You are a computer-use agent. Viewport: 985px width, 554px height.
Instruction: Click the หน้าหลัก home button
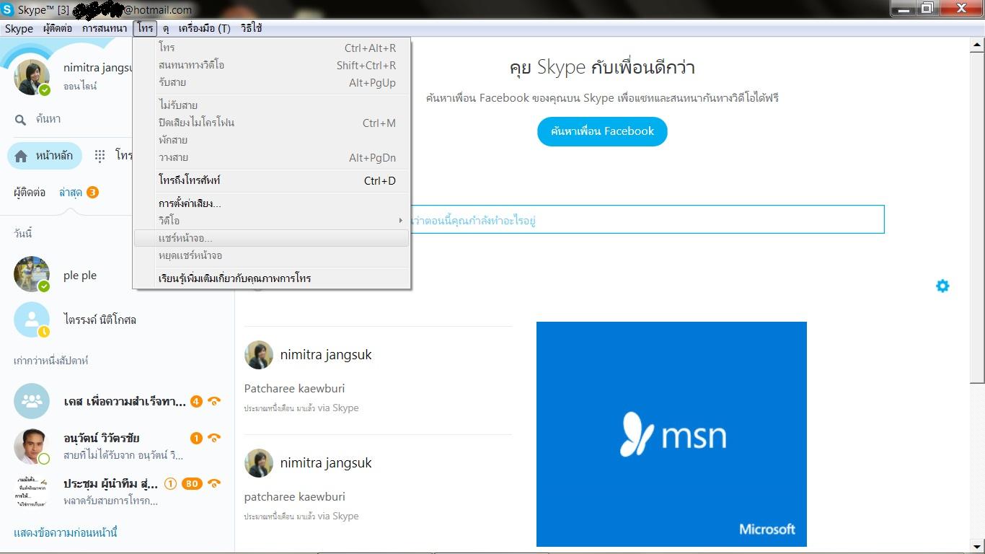click(x=44, y=156)
